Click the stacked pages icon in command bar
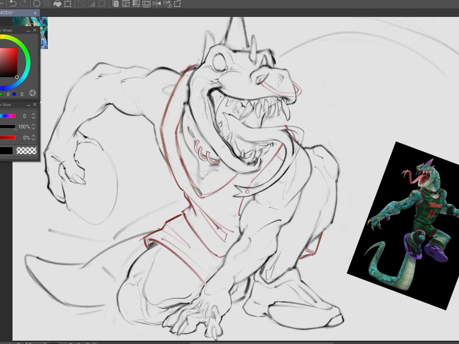The height and width of the screenshot is (344, 459). pos(116,4)
